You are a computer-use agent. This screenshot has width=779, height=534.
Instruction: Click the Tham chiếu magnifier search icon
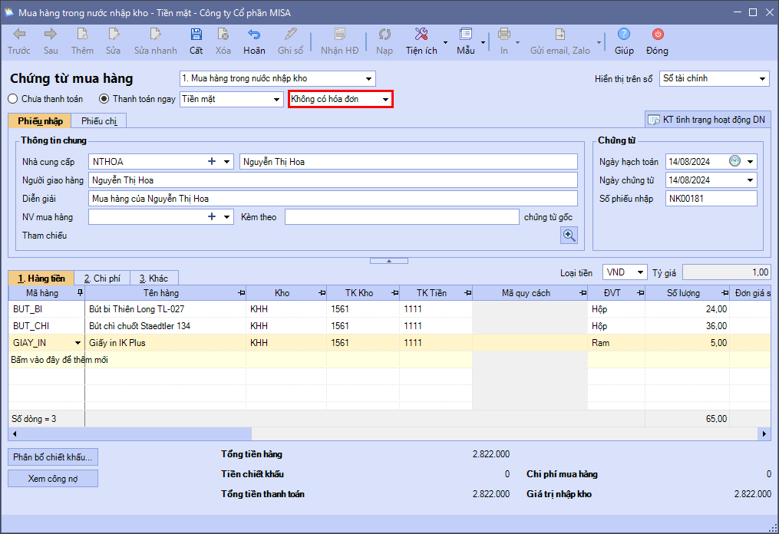click(x=569, y=236)
